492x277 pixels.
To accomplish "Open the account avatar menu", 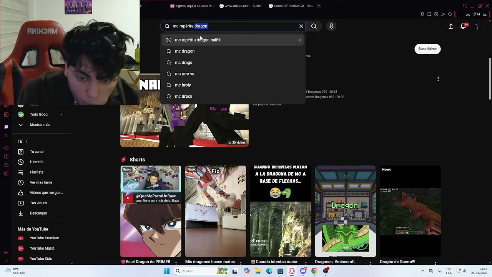I will click(x=477, y=26).
